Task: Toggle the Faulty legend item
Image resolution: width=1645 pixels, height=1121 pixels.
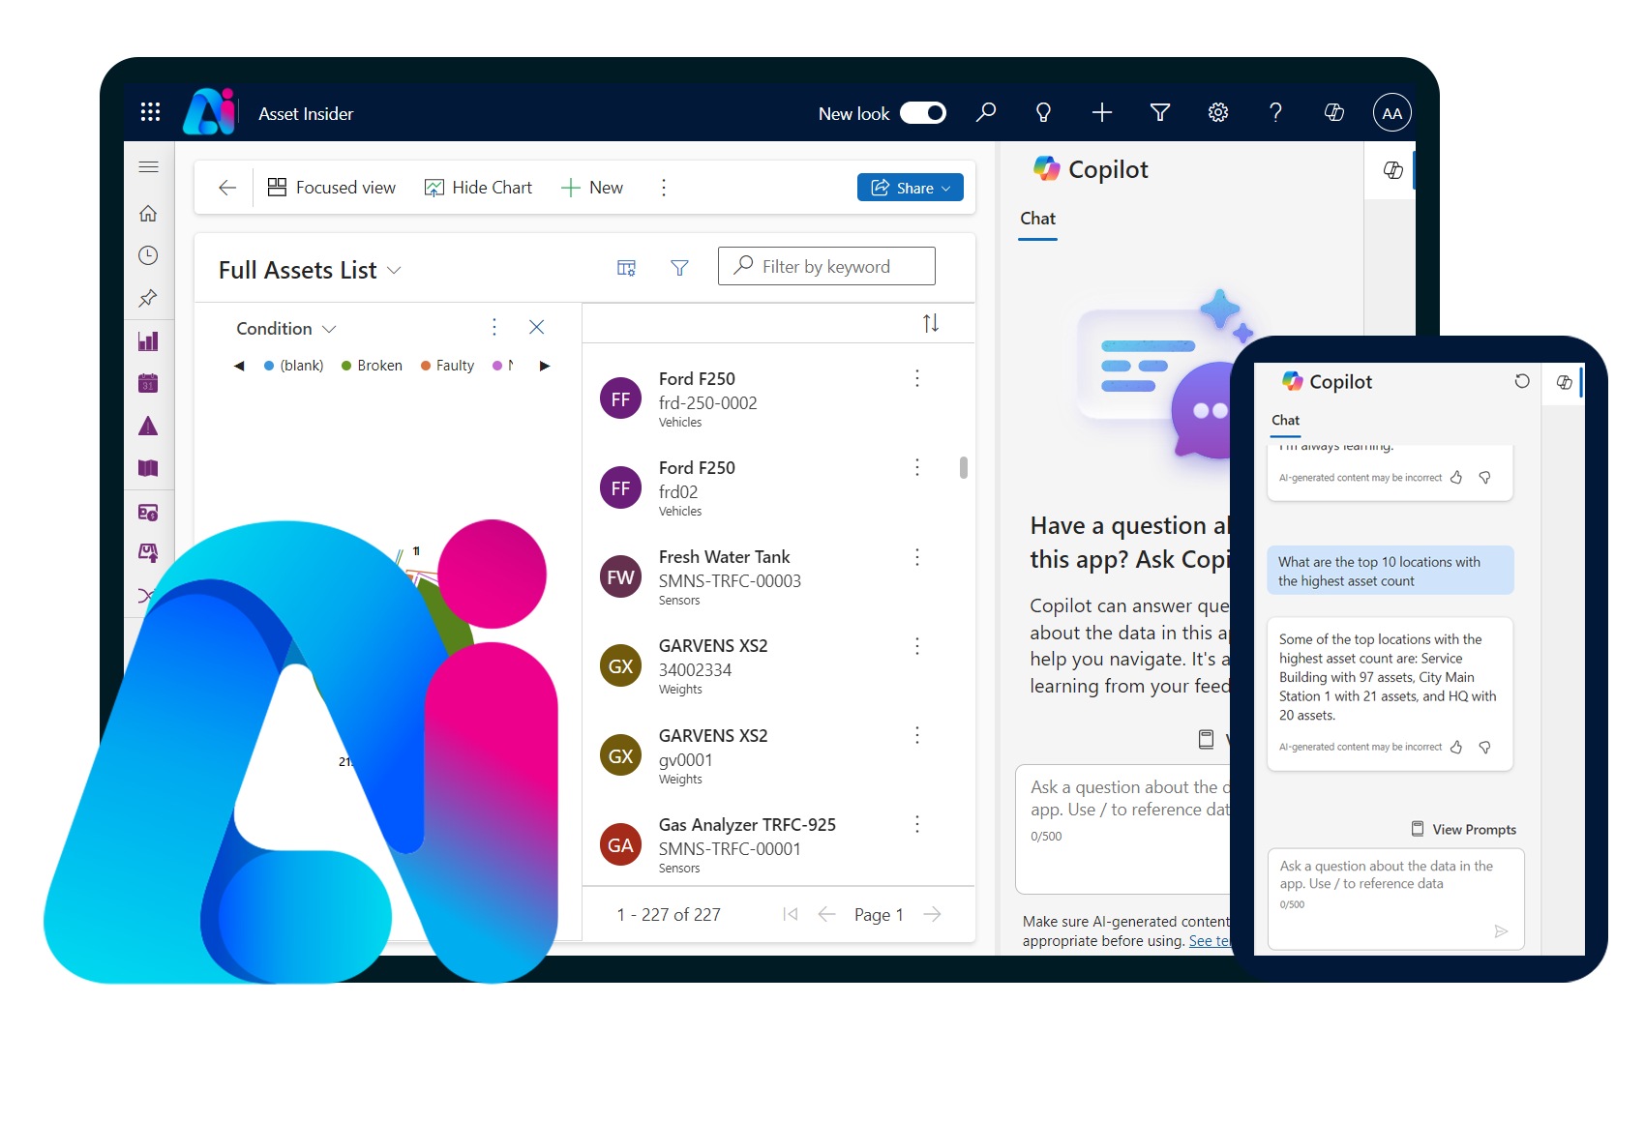Action: 447,366
